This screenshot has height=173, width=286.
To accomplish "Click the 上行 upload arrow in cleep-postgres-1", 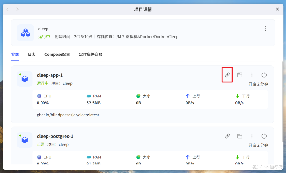I will (188, 157).
